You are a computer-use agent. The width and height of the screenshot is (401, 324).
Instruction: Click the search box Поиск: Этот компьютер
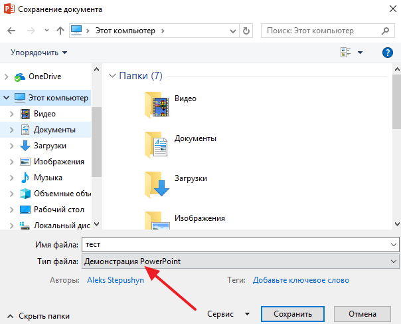click(323, 31)
